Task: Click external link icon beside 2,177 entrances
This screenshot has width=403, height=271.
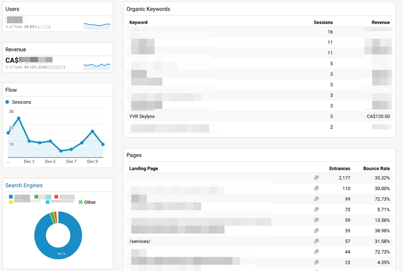Action: (316, 178)
